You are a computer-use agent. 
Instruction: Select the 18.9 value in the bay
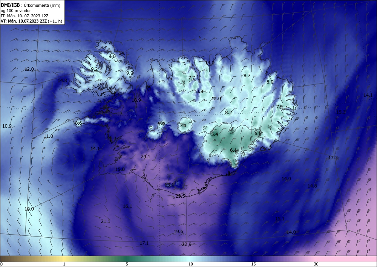click(x=136, y=100)
